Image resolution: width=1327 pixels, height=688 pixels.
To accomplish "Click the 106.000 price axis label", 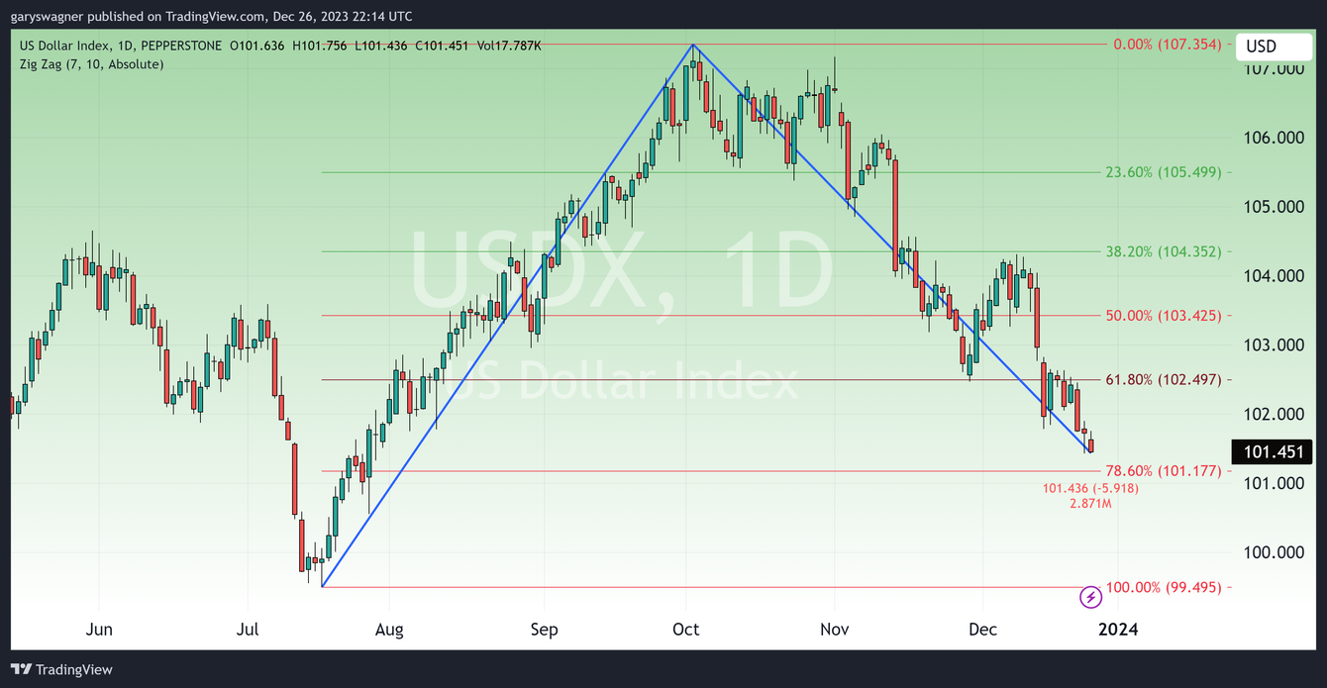I will pyautogui.click(x=1272, y=138).
